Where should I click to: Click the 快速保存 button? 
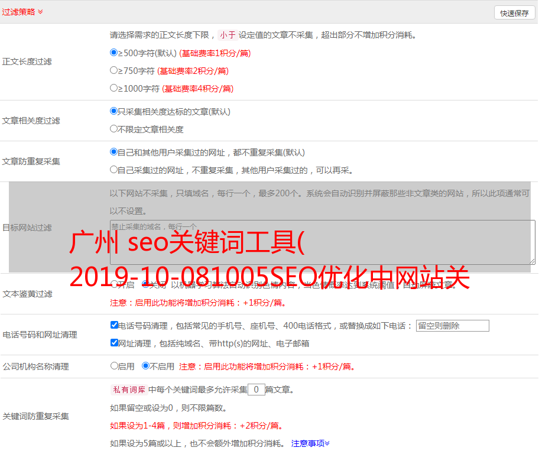tap(514, 13)
